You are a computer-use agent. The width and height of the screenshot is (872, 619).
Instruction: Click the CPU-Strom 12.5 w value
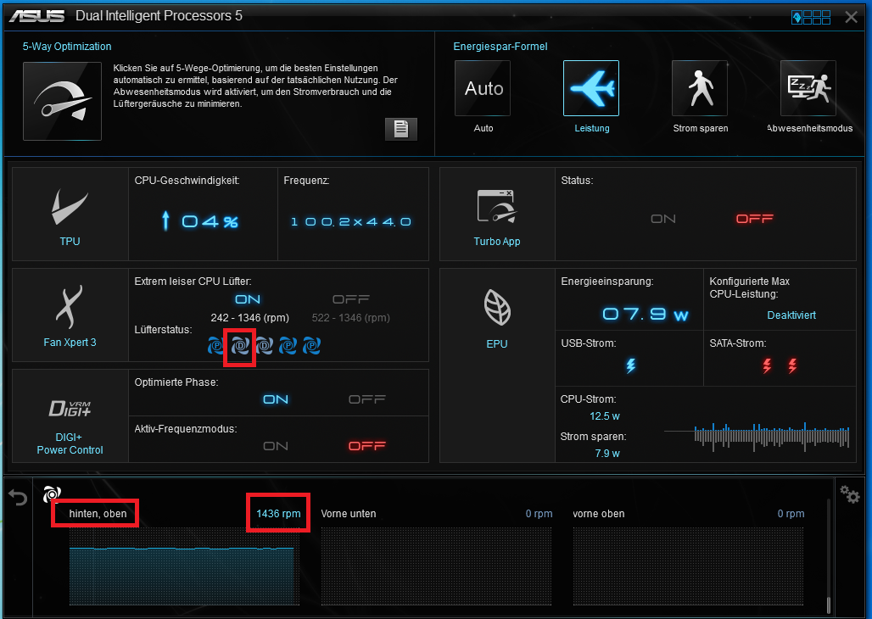pyautogui.click(x=605, y=416)
